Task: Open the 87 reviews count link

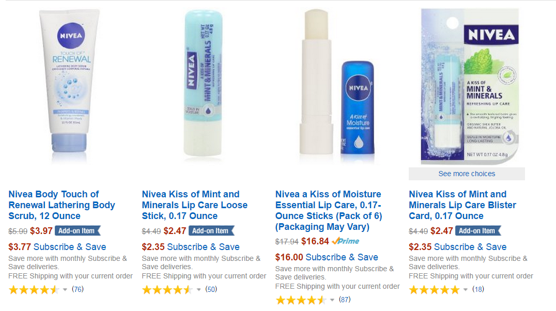Action: (344, 300)
